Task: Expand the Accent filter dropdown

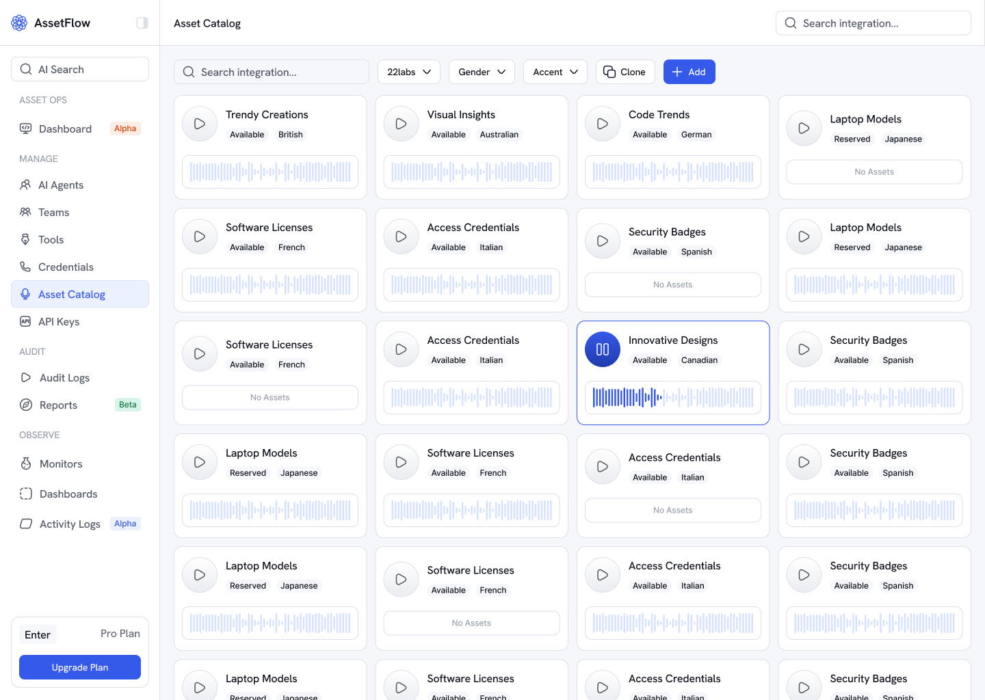Action: click(555, 72)
